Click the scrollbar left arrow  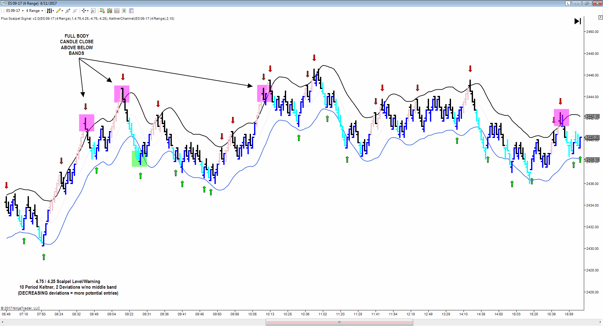[x=3, y=322]
